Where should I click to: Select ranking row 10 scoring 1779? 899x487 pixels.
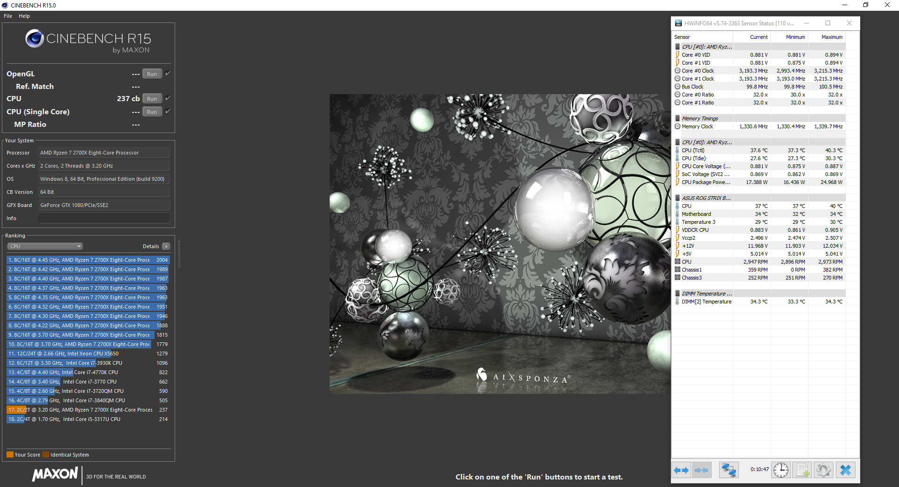[x=88, y=344]
